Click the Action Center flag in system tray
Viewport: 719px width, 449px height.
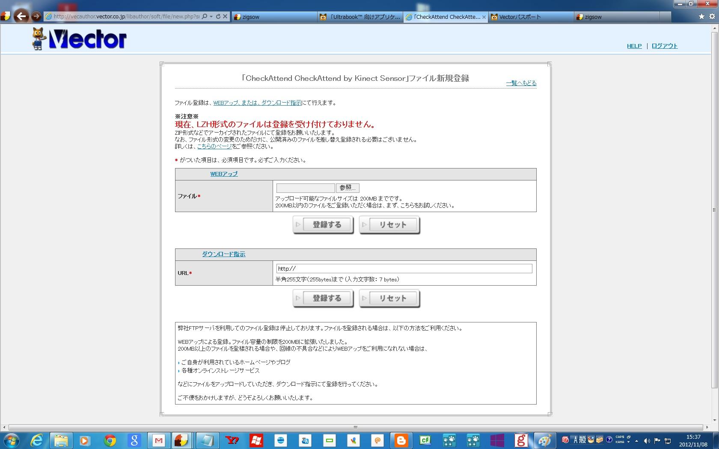tap(657, 440)
